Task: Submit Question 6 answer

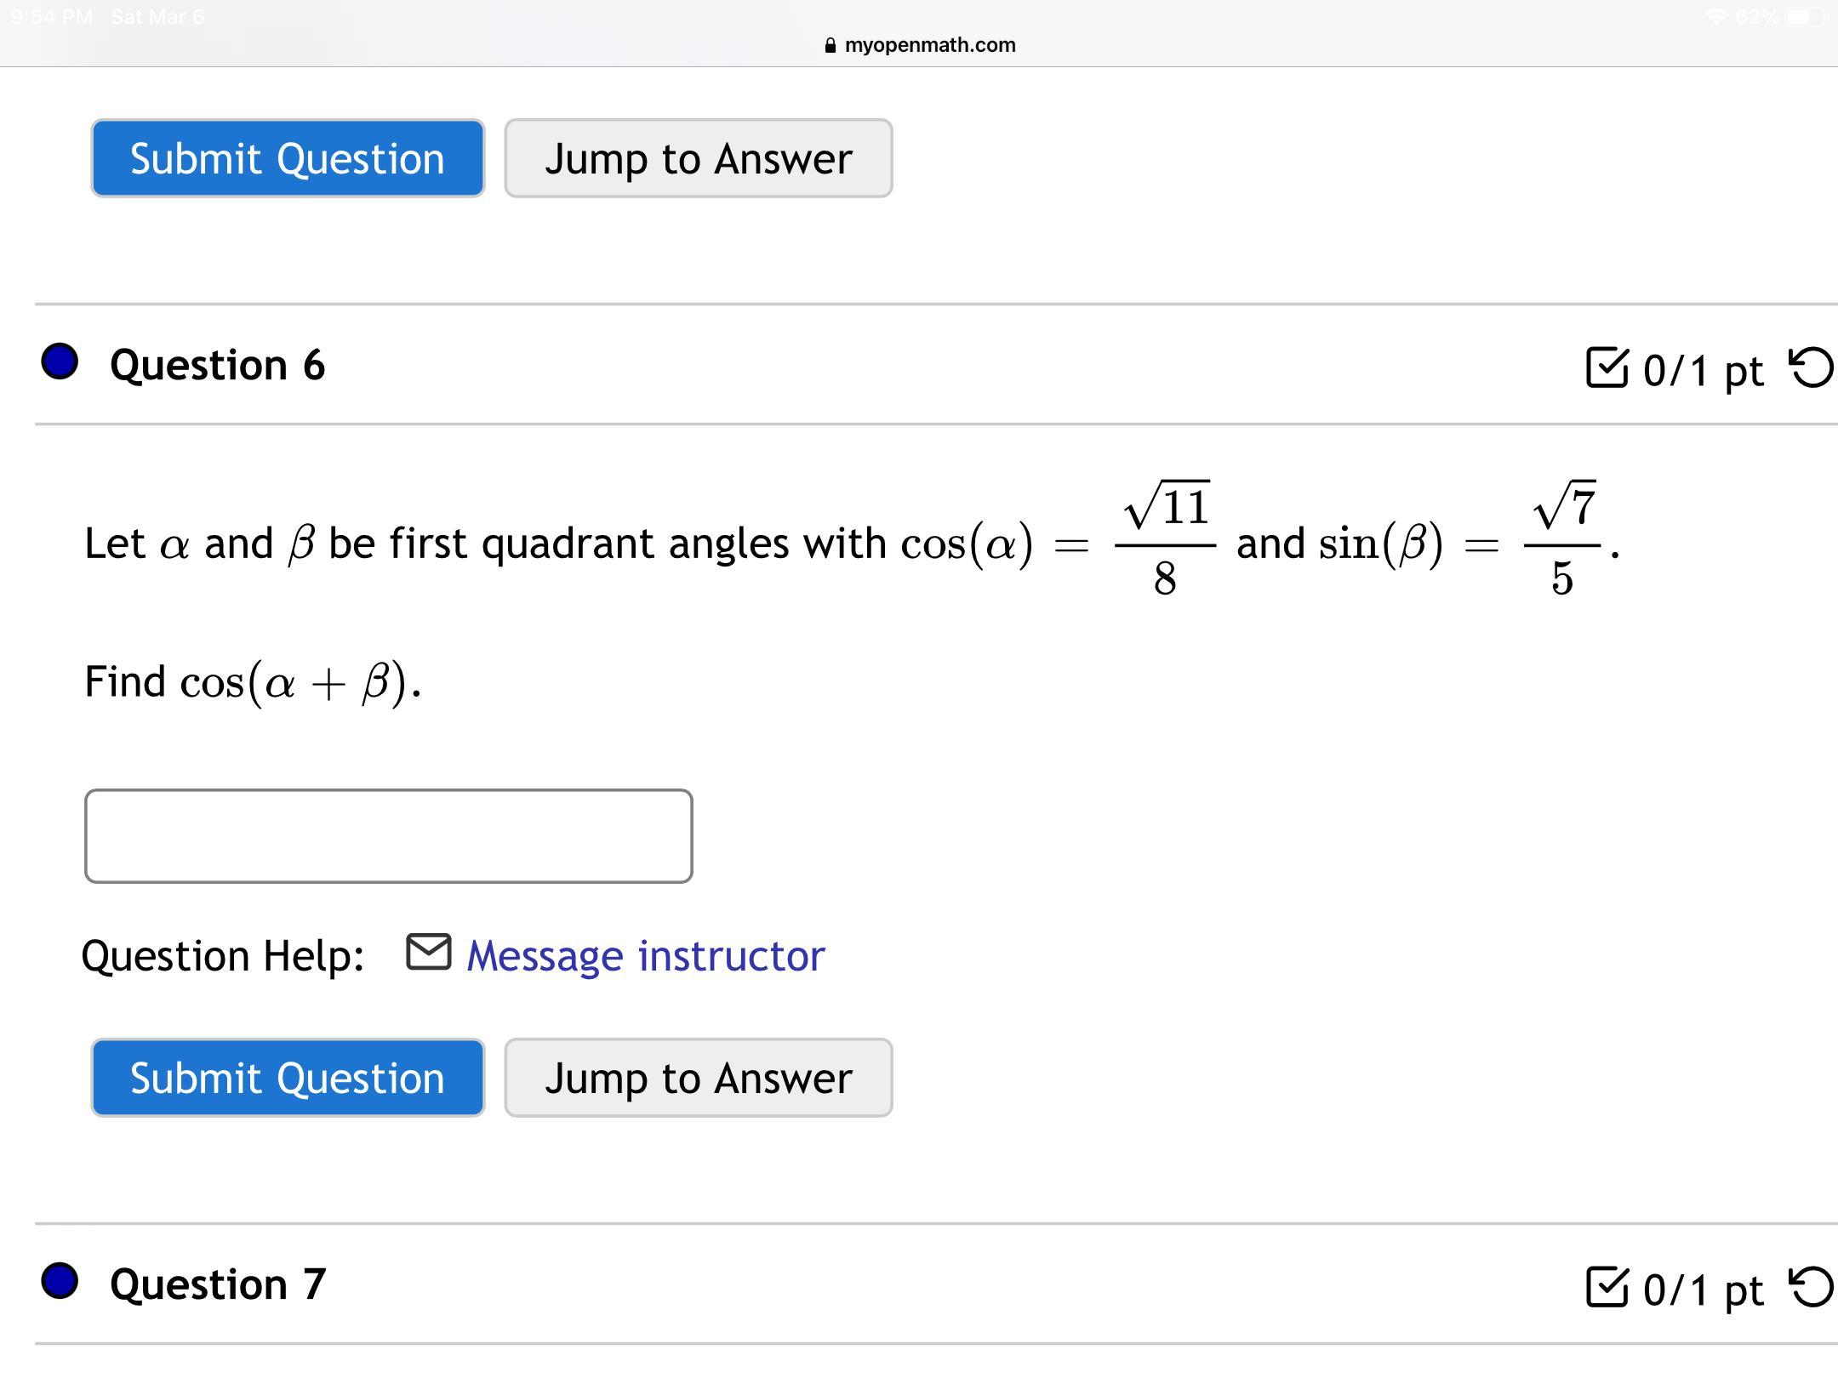Action: 288,1078
